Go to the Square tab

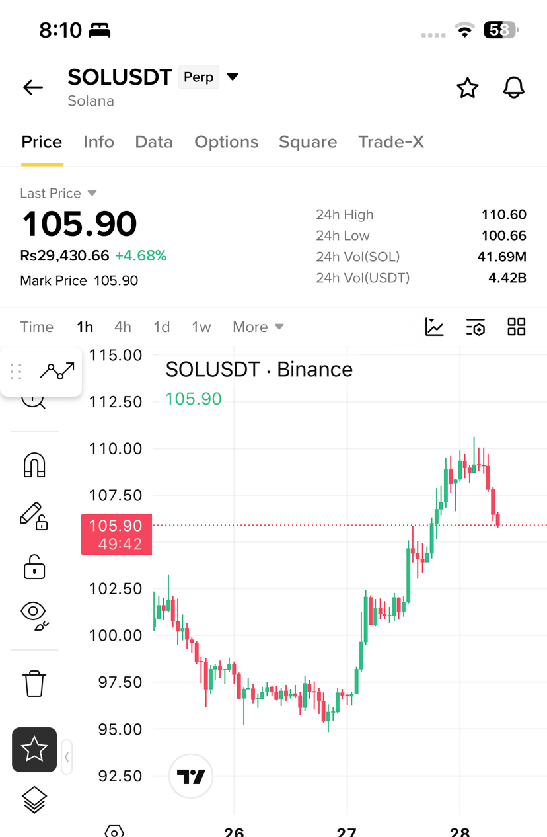point(308,142)
